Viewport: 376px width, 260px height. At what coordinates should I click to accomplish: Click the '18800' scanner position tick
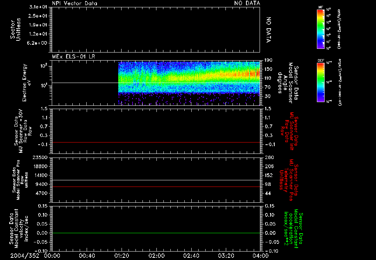[x=40, y=166]
